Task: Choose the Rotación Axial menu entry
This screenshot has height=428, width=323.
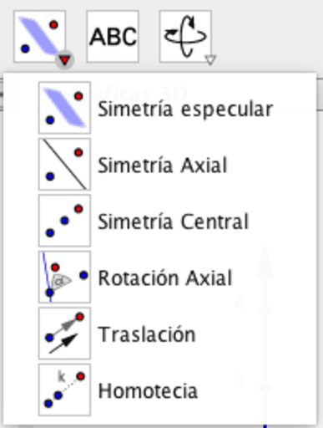Action: [x=159, y=278]
